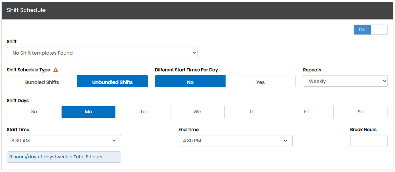Toggle We shift day
395x172 pixels.
197,112
